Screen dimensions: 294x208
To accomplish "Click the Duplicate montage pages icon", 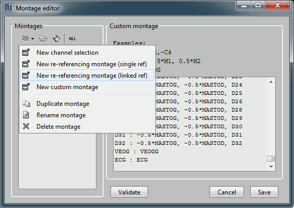I will pyautogui.click(x=26, y=104).
